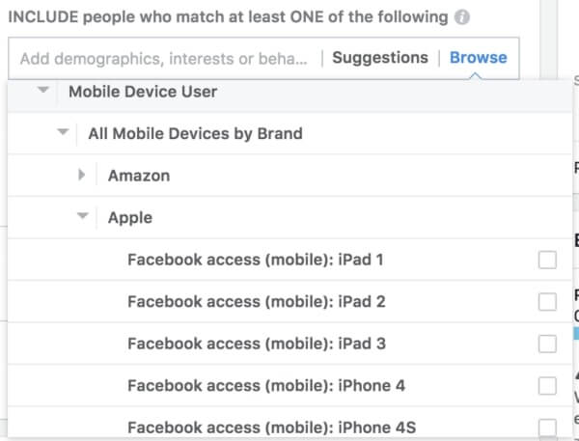Check the iPad 3 checkbox
579x441 pixels.
547,344
